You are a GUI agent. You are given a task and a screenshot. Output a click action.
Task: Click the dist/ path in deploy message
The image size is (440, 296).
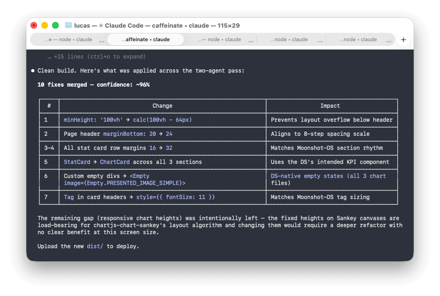pyautogui.click(x=95, y=246)
